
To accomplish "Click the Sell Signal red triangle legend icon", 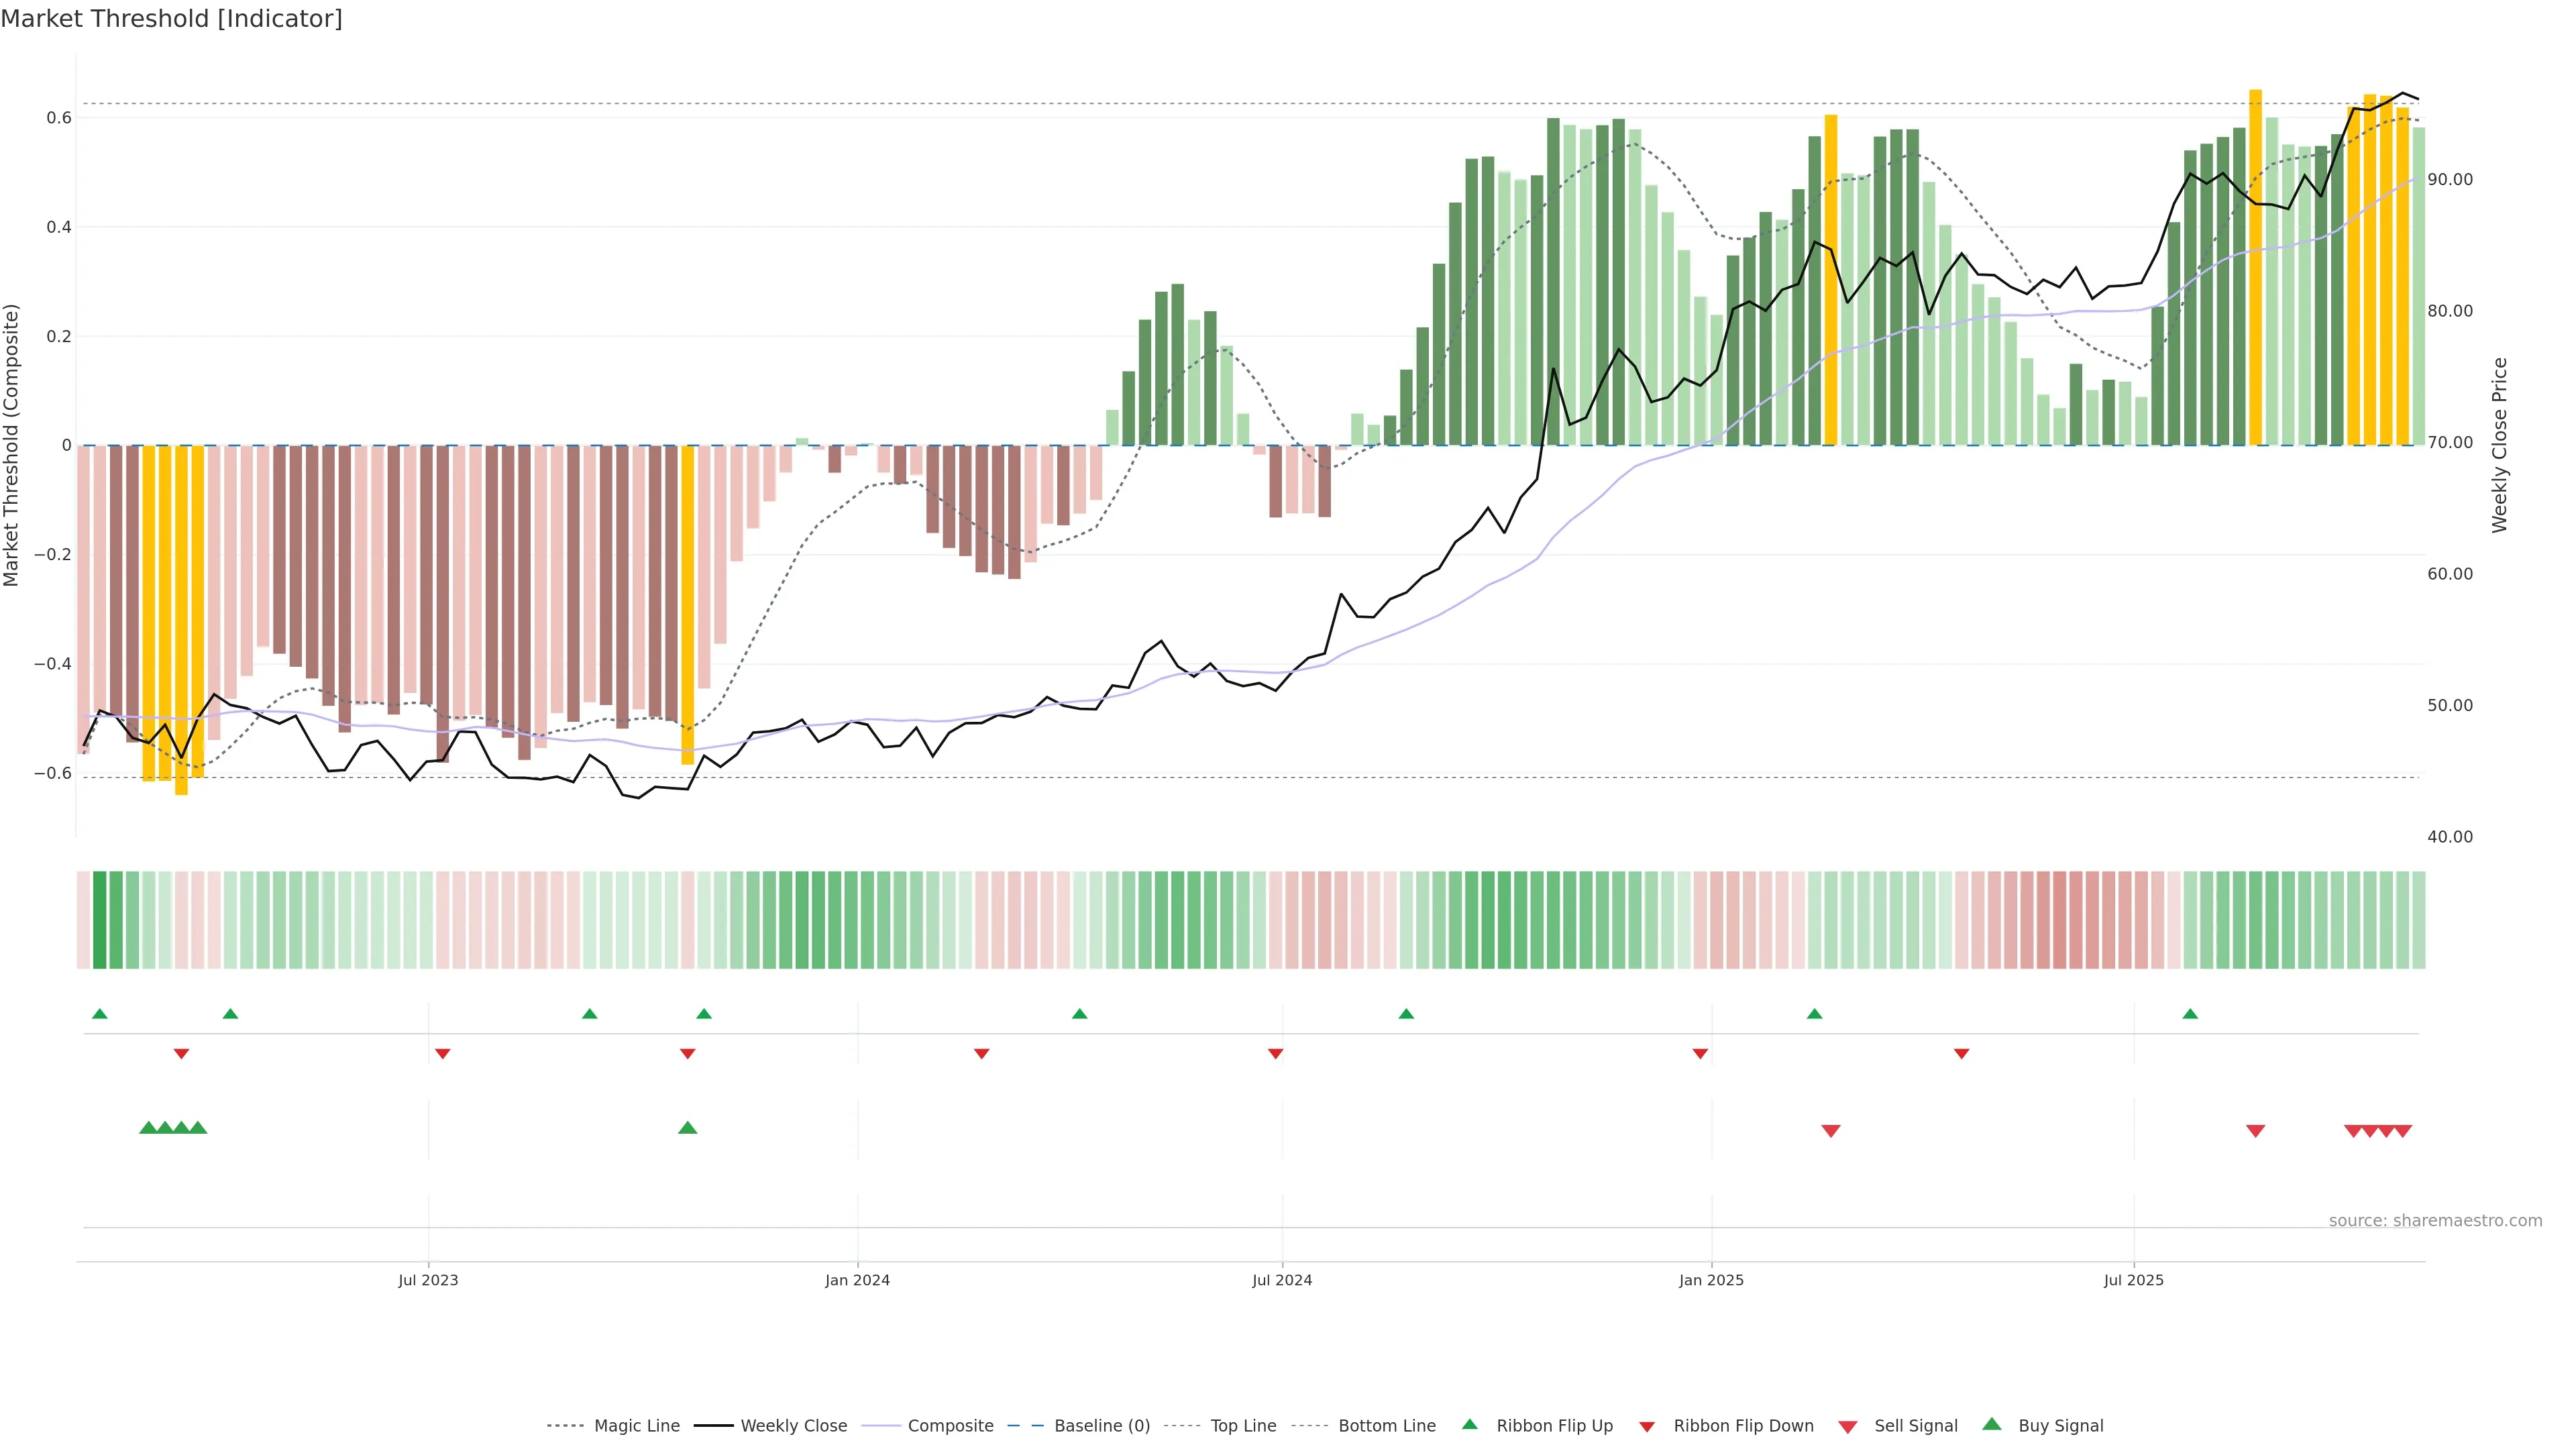I will coord(1847,1426).
